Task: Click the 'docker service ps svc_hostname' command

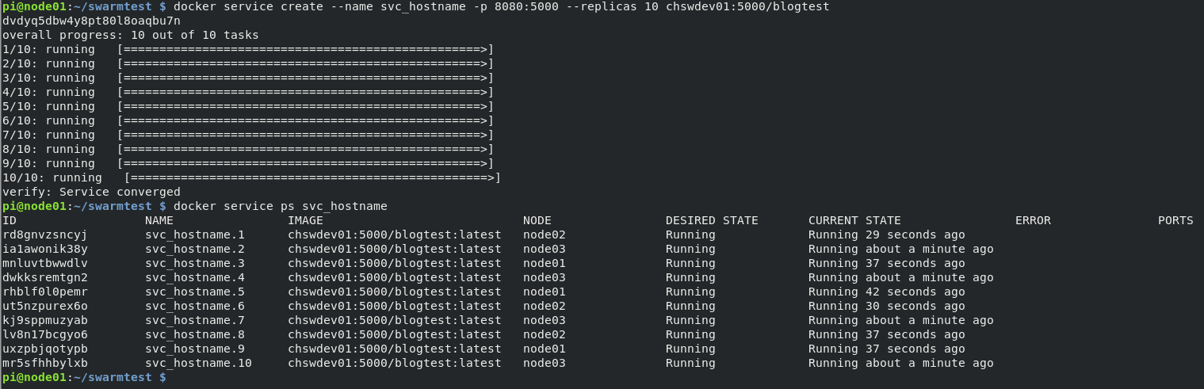Action: 281,206
